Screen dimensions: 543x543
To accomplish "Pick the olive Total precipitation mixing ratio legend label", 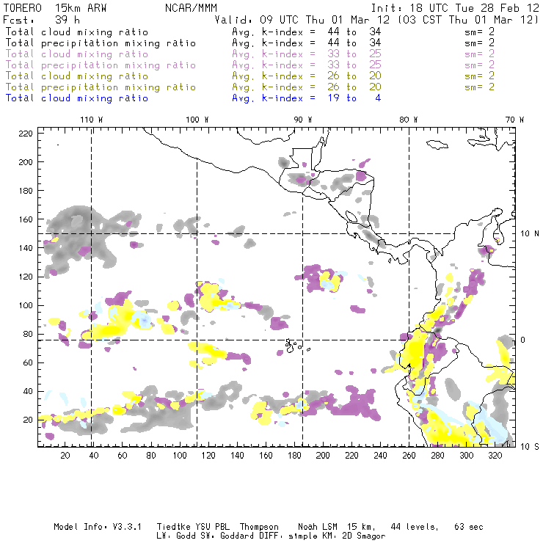I will coord(101,87).
